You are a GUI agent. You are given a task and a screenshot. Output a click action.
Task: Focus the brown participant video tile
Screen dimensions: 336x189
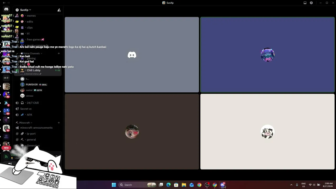(x=132, y=132)
